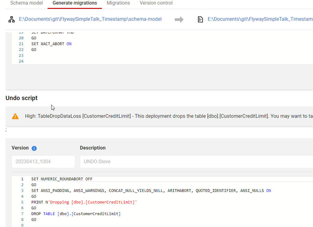Click the warning triangle in the High warning banner

pyautogui.click(x=15, y=116)
